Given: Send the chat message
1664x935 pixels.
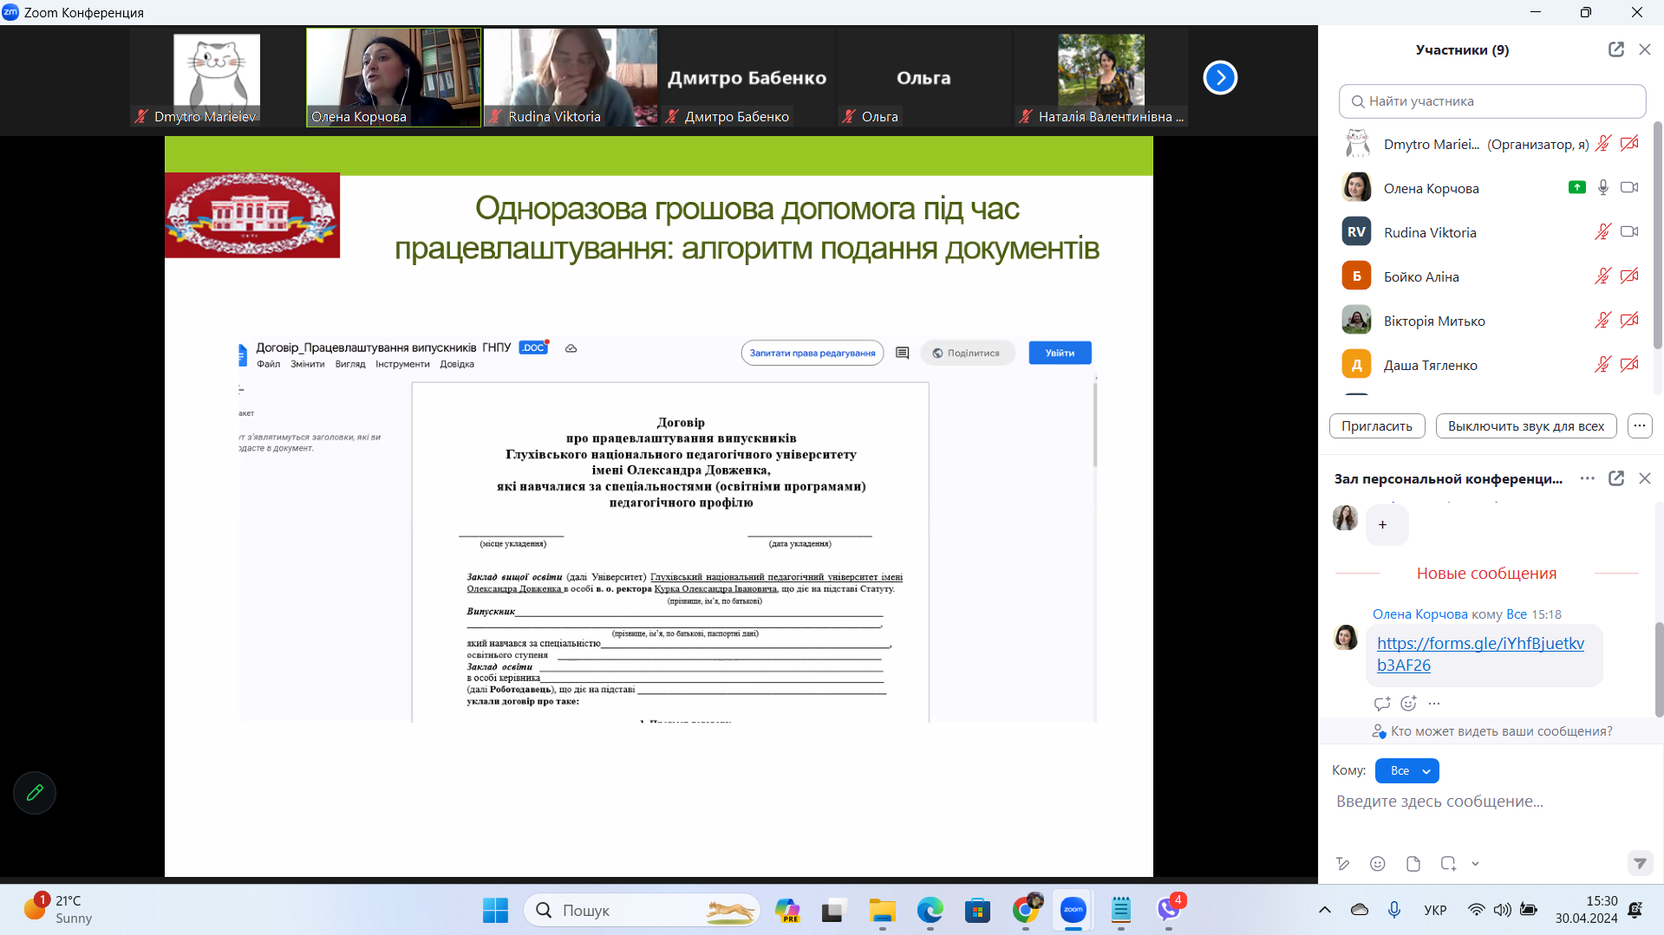Looking at the screenshot, I should click(x=1640, y=863).
